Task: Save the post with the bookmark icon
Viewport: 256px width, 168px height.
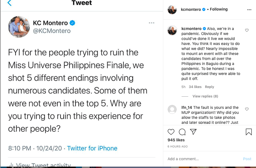Action: pyautogui.click(x=249, y=132)
